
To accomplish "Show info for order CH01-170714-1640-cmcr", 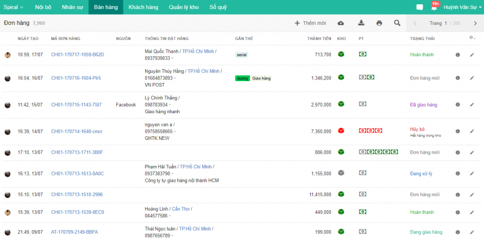I will pyautogui.click(x=458, y=131).
